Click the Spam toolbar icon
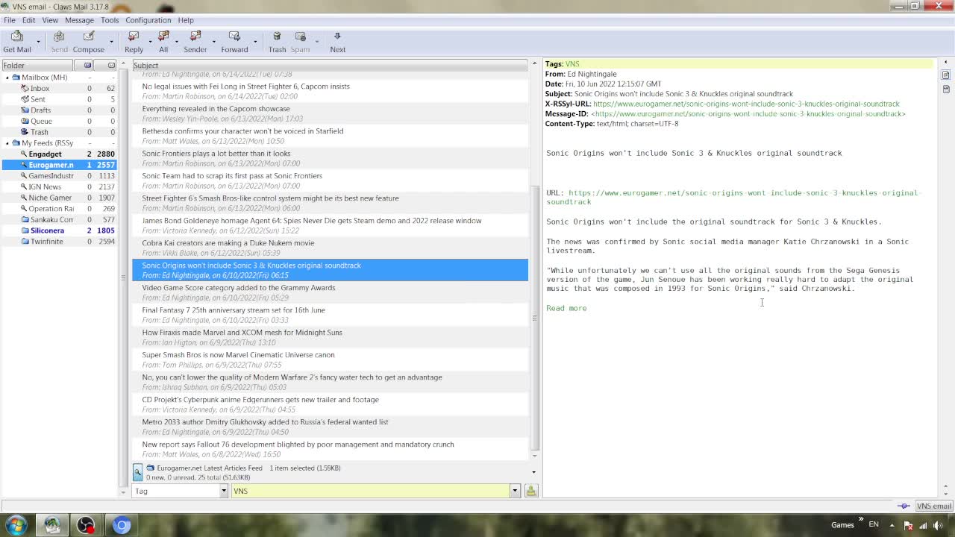This screenshot has height=537, width=955. click(x=300, y=41)
